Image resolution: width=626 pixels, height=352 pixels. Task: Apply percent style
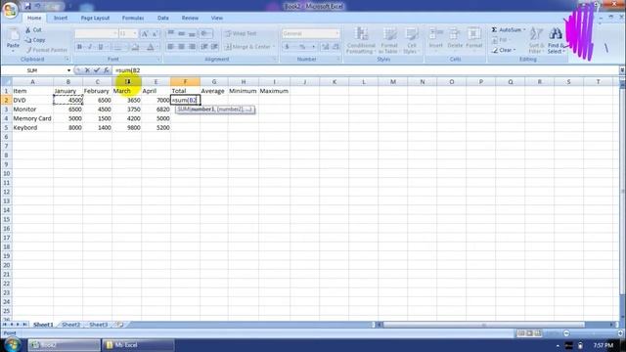pyautogui.click(x=302, y=47)
